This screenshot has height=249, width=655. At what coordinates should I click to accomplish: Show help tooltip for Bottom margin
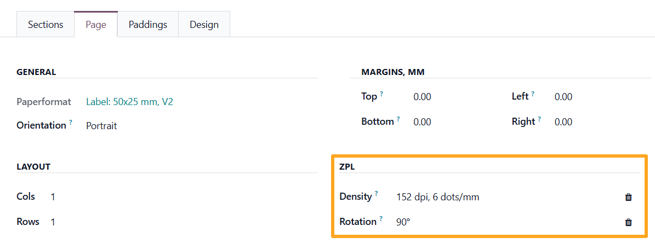(x=398, y=119)
